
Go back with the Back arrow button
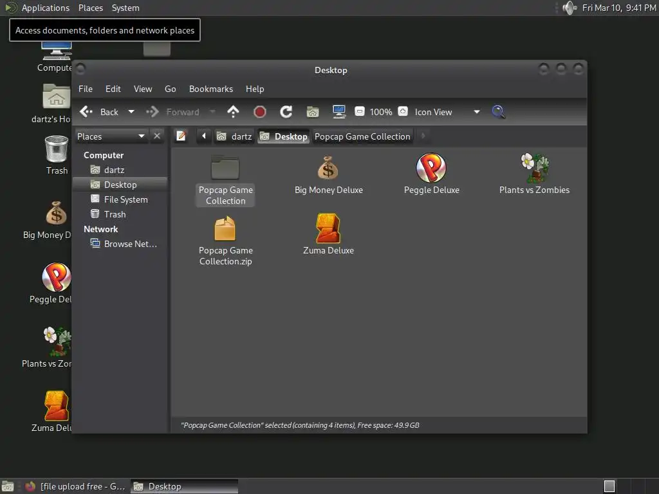98,112
